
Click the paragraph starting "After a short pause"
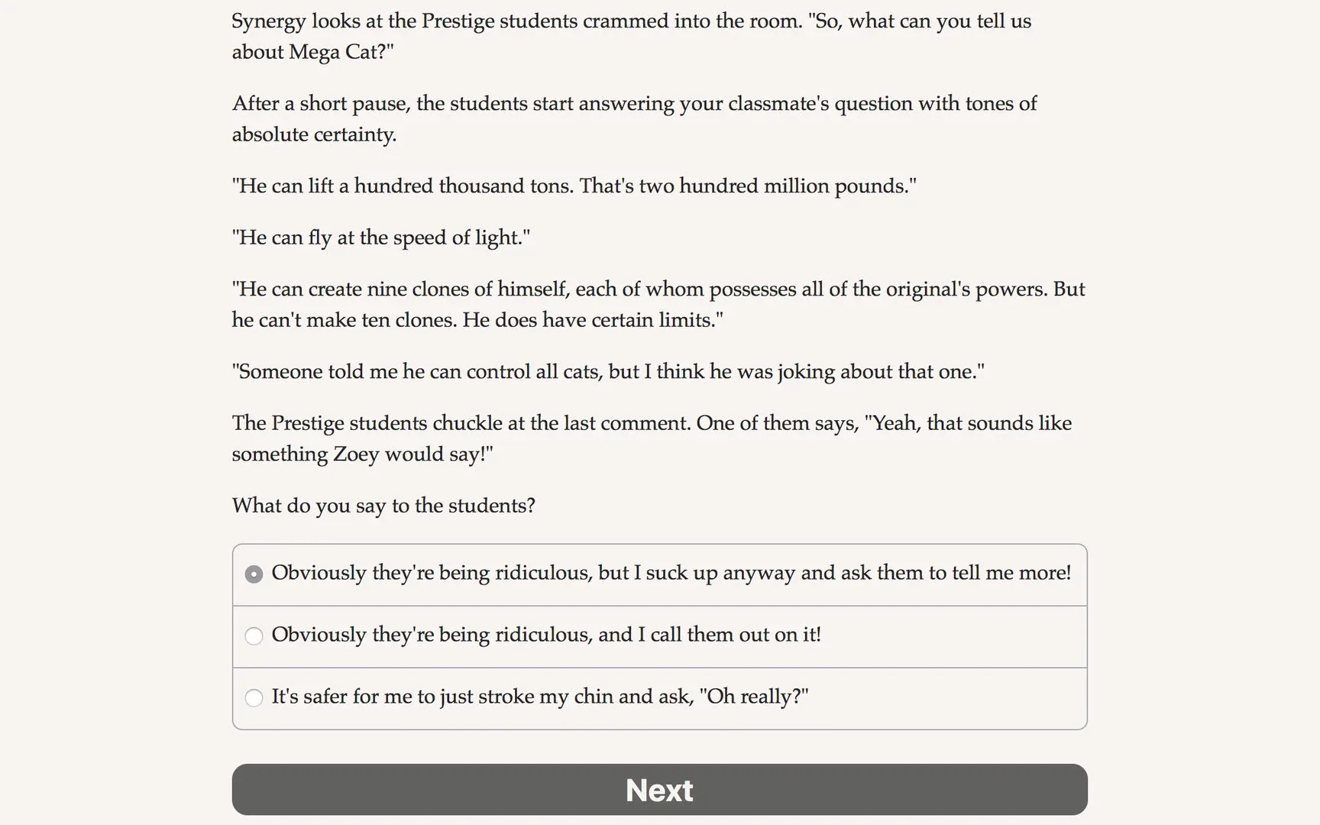pyautogui.click(x=634, y=119)
